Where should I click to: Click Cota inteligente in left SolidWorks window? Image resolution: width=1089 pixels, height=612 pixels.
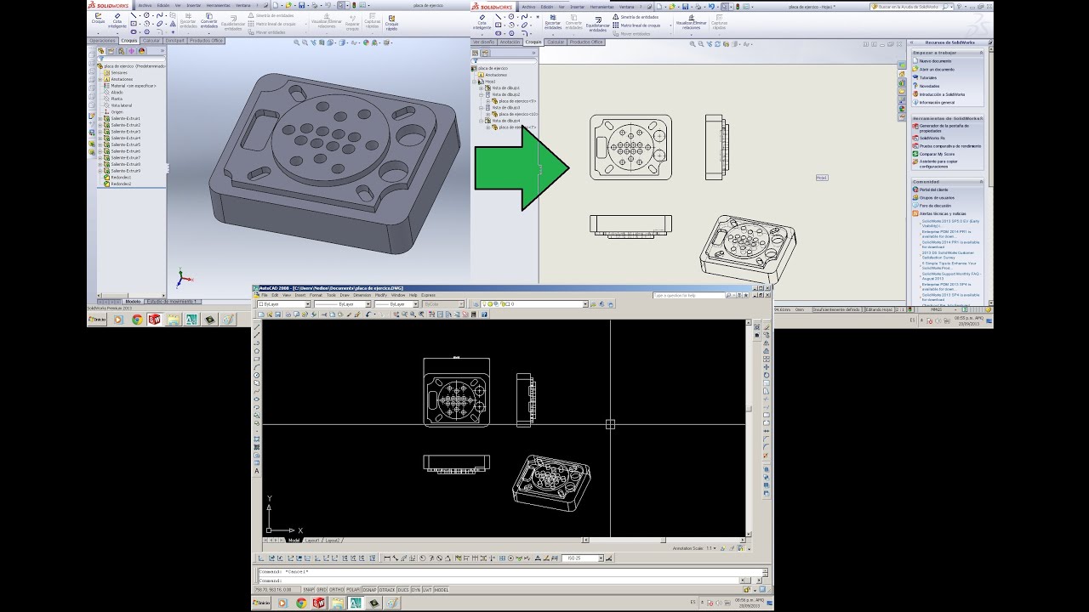click(117, 19)
